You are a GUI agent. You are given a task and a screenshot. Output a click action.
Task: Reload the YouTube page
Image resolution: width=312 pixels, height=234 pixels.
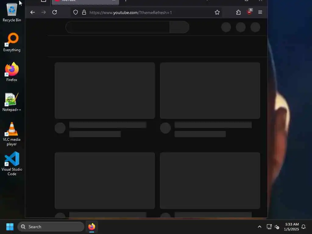point(55,12)
